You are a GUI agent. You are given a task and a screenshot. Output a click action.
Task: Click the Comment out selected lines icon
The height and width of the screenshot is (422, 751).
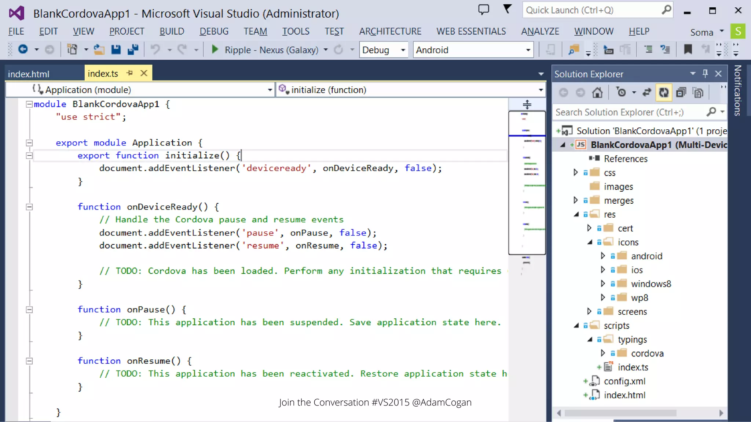pyautogui.click(x=648, y=49)
